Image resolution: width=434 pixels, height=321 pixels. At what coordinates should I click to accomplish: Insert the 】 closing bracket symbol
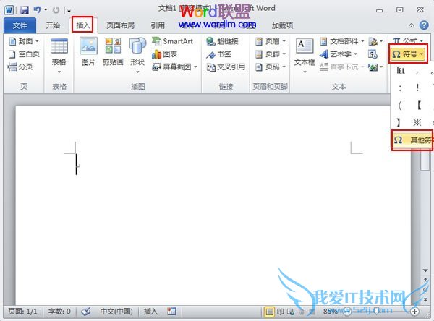click(x=399, y=122)
